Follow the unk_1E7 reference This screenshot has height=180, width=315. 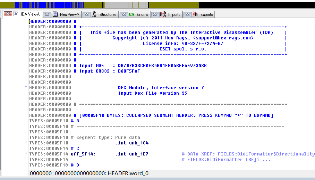(x=139, y=154)
